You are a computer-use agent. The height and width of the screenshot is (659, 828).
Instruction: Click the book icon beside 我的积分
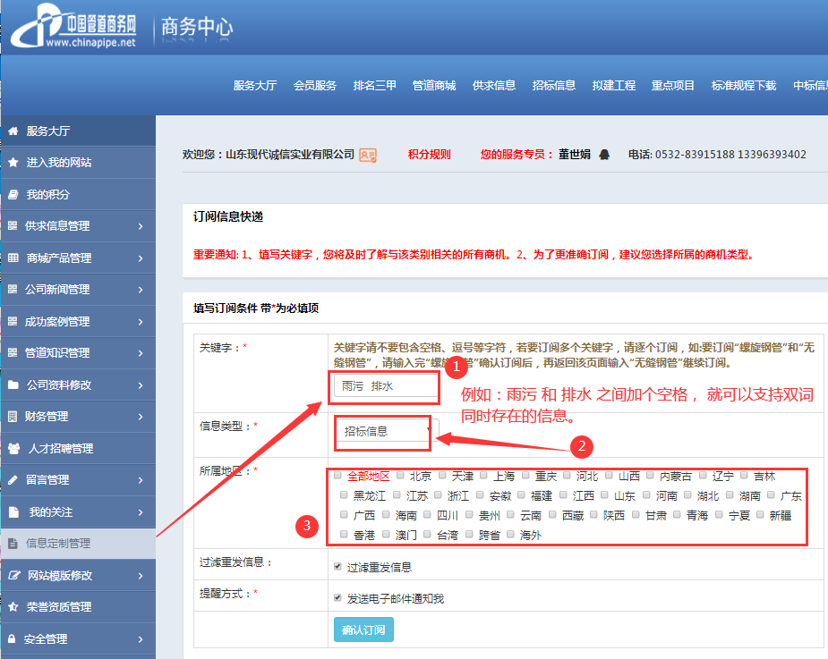click(x=13, y=194)
